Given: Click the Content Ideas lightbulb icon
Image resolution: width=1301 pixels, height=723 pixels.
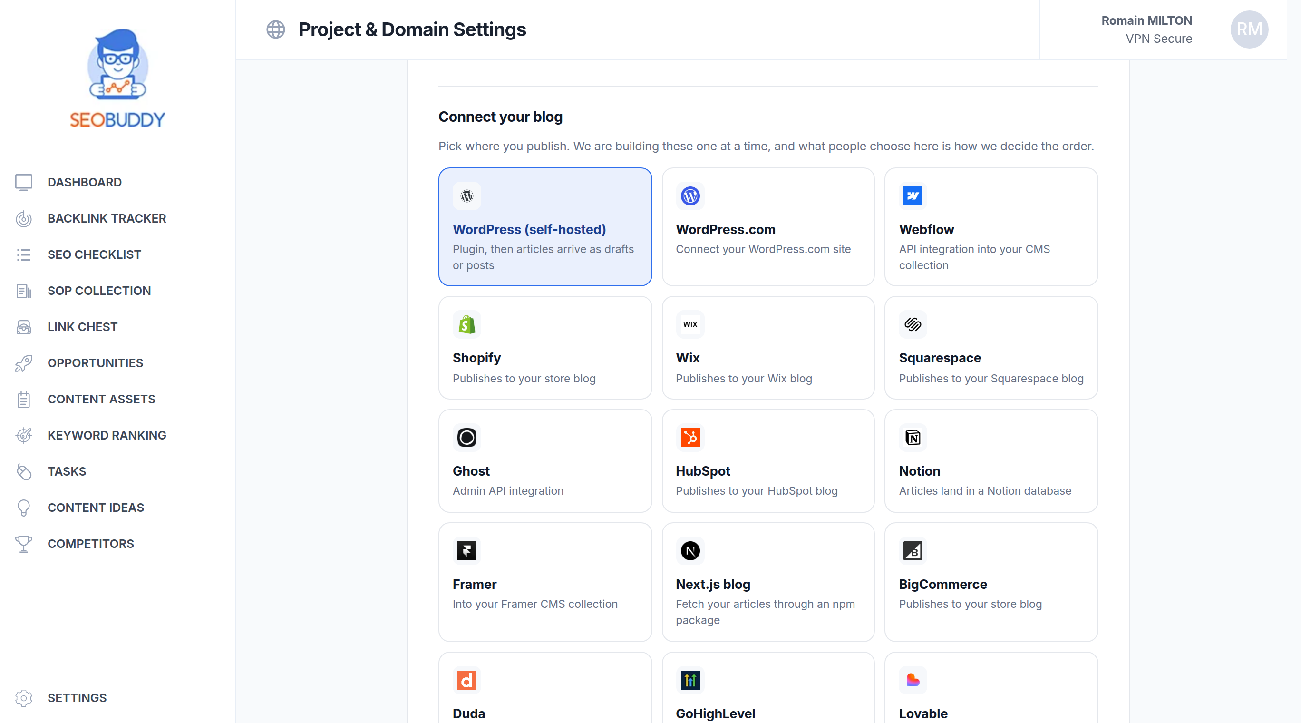Looking at the screenshot, I should pyautogui.click(x=24, y=508).
